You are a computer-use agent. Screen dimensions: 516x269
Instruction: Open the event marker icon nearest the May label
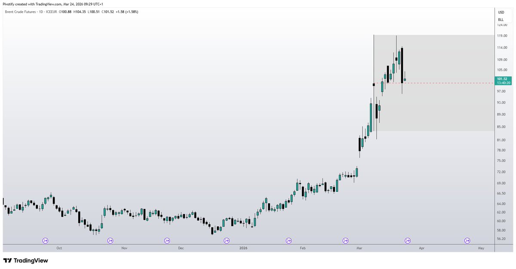tap(467, 241)
